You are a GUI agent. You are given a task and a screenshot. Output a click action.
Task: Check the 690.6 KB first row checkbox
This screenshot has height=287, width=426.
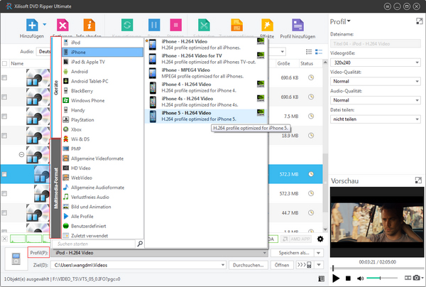pyautogui.click(x=4, y=77)
